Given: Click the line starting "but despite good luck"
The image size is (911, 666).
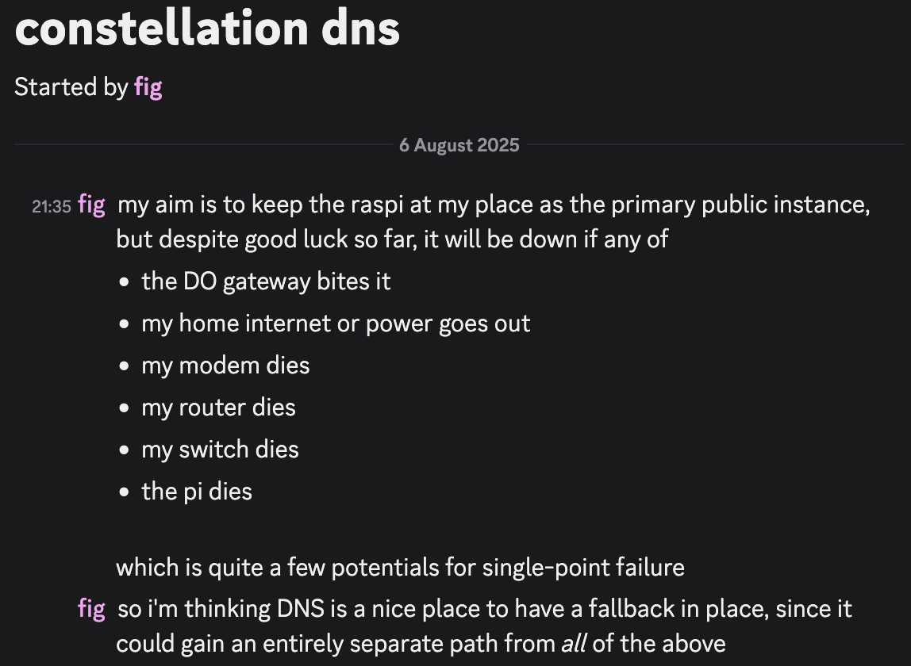Looking at the screenshot, I should coord(392,239).
